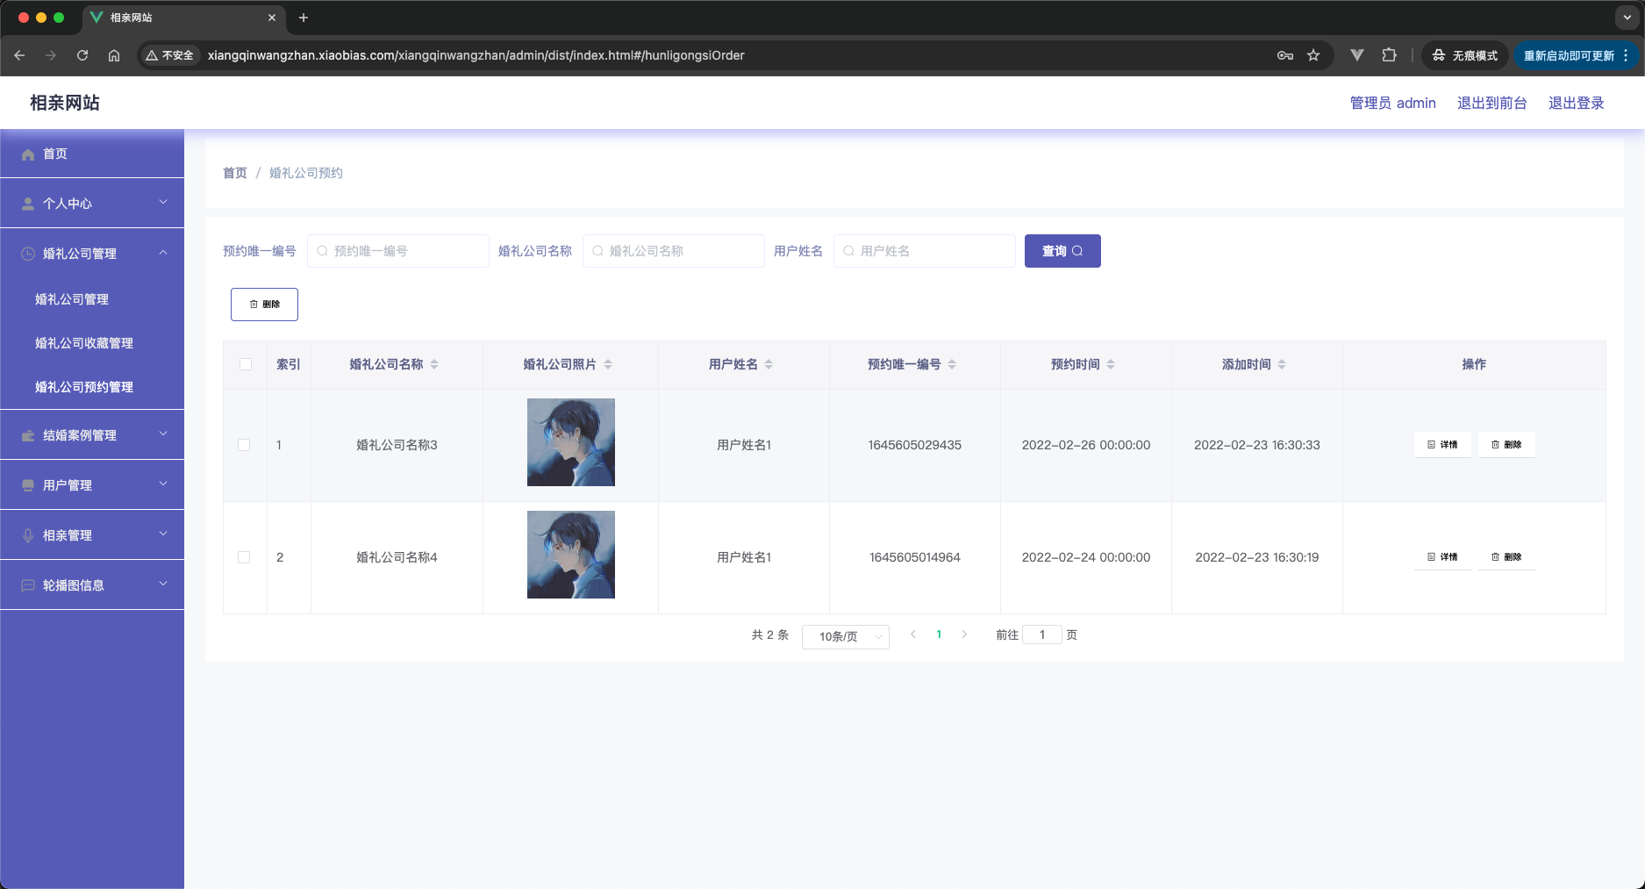Sort by 添加时间 column arrows

(1282, 364)
